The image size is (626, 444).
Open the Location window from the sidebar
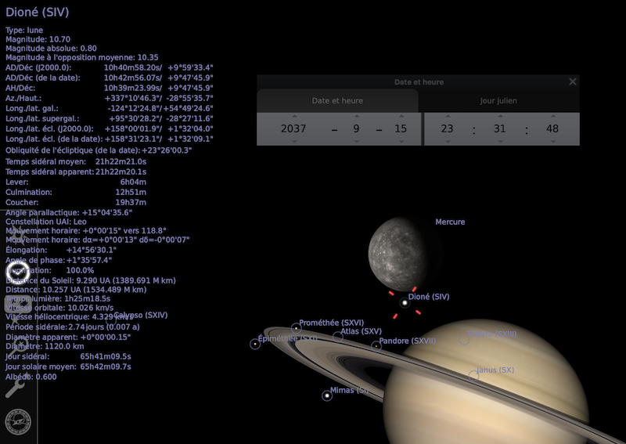[x=18, y=236]
